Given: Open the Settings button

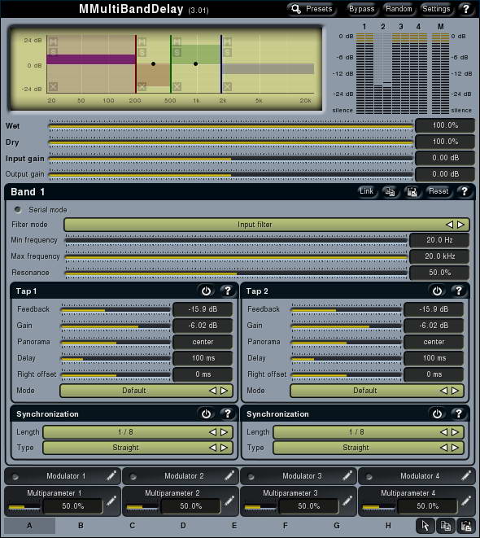Looking at the screenshot, I should (436, 9).
